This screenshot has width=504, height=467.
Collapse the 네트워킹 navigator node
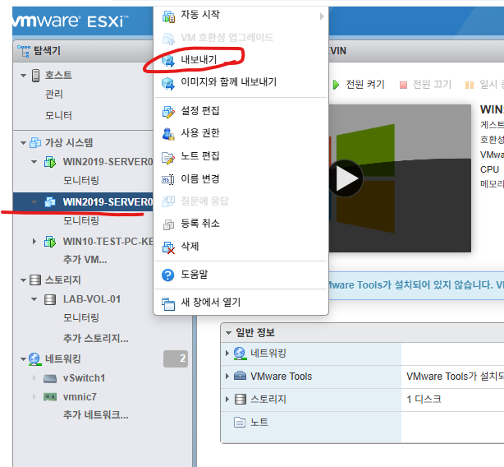(23, 359)
